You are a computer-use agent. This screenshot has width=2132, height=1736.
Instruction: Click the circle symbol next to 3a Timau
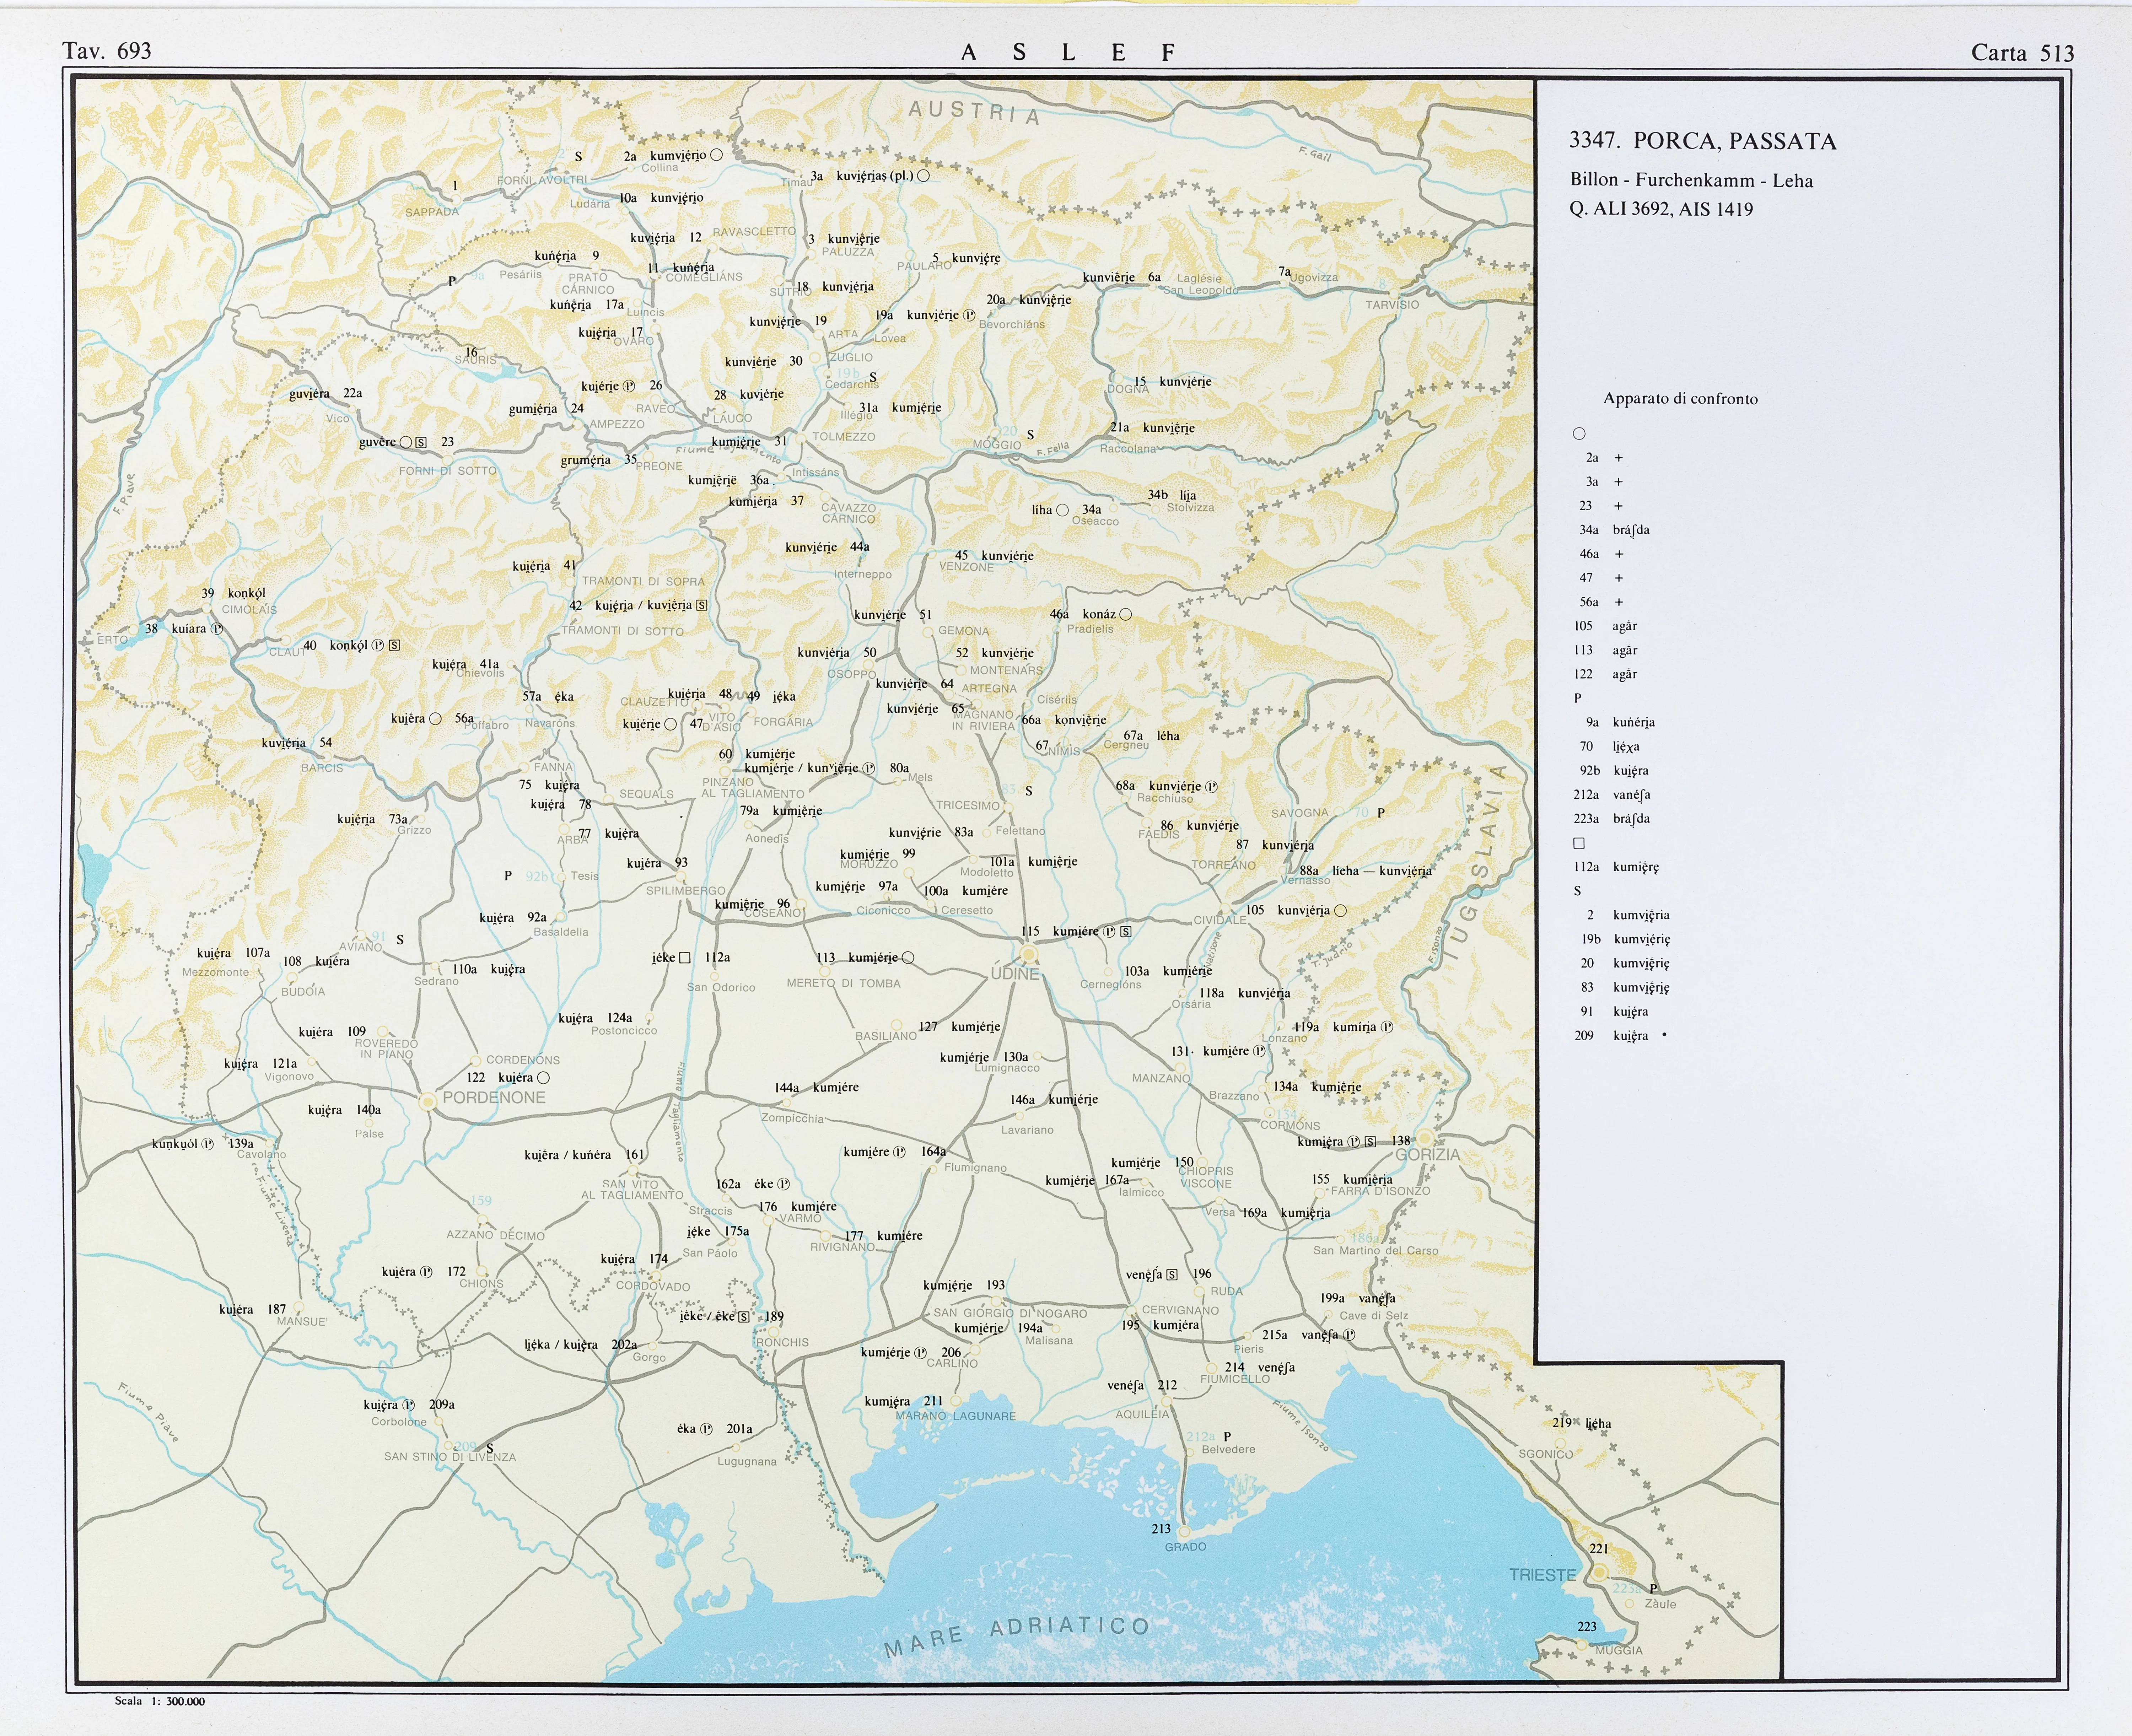(923, 176)
